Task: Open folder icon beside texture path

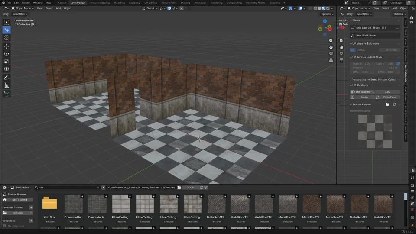Action: coord(179,188)
